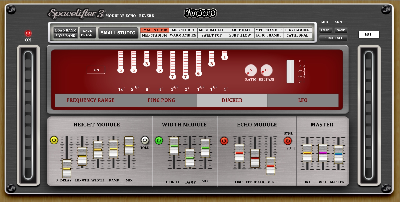Image resolution: width=400 pixels, height=202 pixels.
Task: Toggle the yellow Height Module power button
Action: coord(54,140)
